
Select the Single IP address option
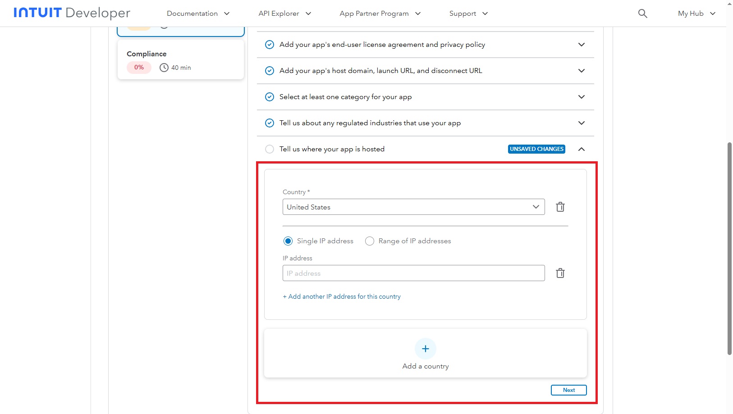[x=288, y=241]
